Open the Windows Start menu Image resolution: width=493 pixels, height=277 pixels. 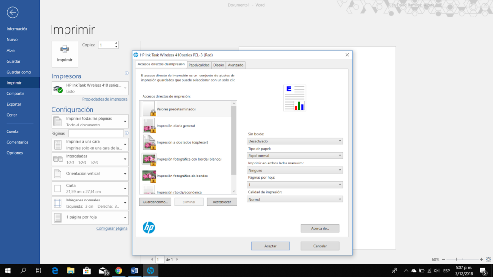click(x=8, y=270)
